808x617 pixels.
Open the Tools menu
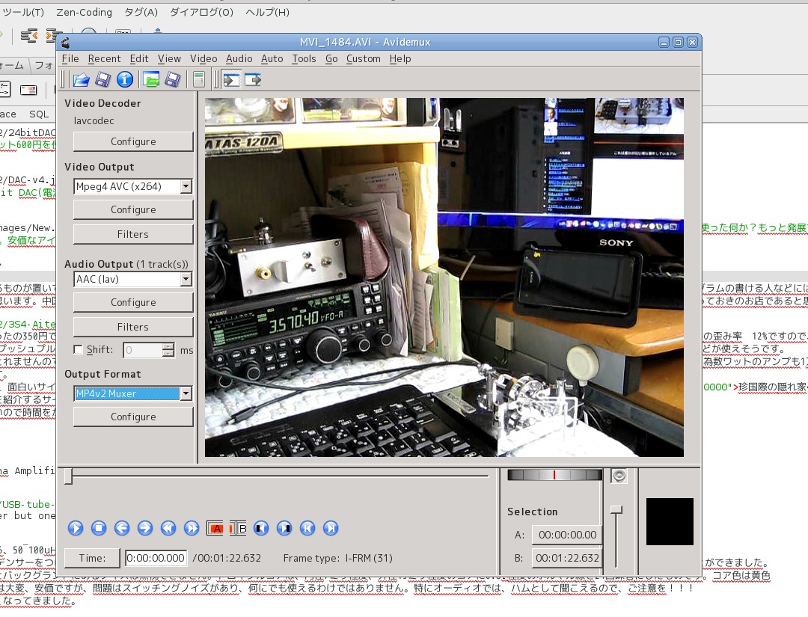click(304, 58)
